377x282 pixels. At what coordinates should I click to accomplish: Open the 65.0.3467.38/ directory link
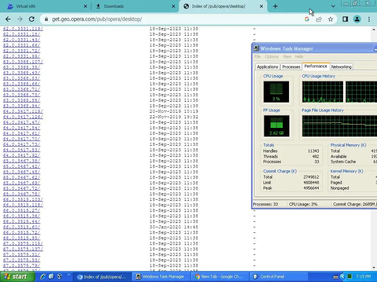coord(22,161)
